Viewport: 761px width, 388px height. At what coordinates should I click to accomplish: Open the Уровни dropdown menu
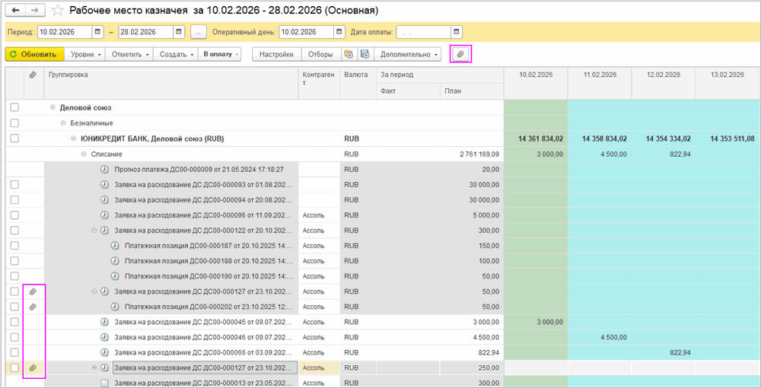pos(85,55)
